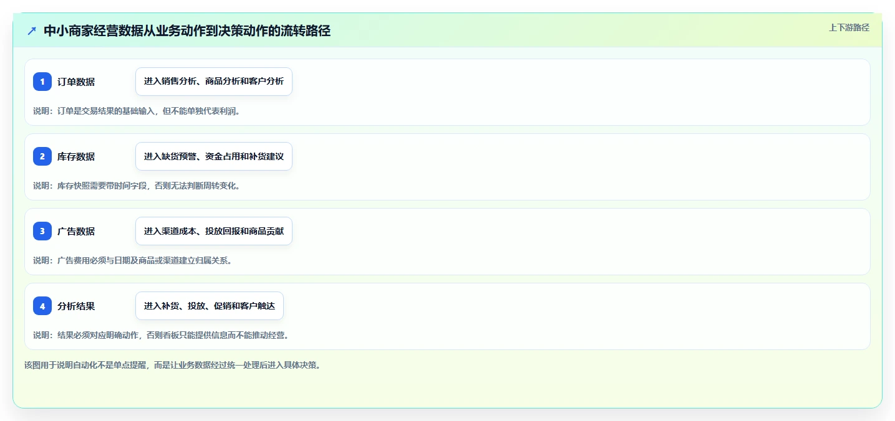Click the footer text 该图用于说明自动化不是单点提醒

[x=85, y=365]
